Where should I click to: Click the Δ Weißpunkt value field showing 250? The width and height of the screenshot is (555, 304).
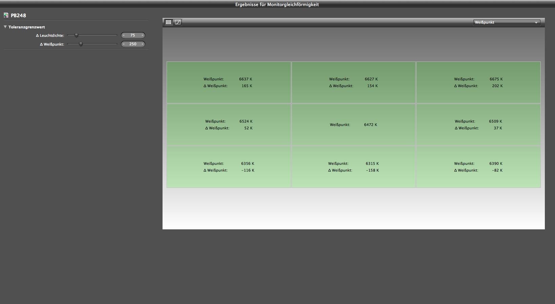tap(133, 44)
